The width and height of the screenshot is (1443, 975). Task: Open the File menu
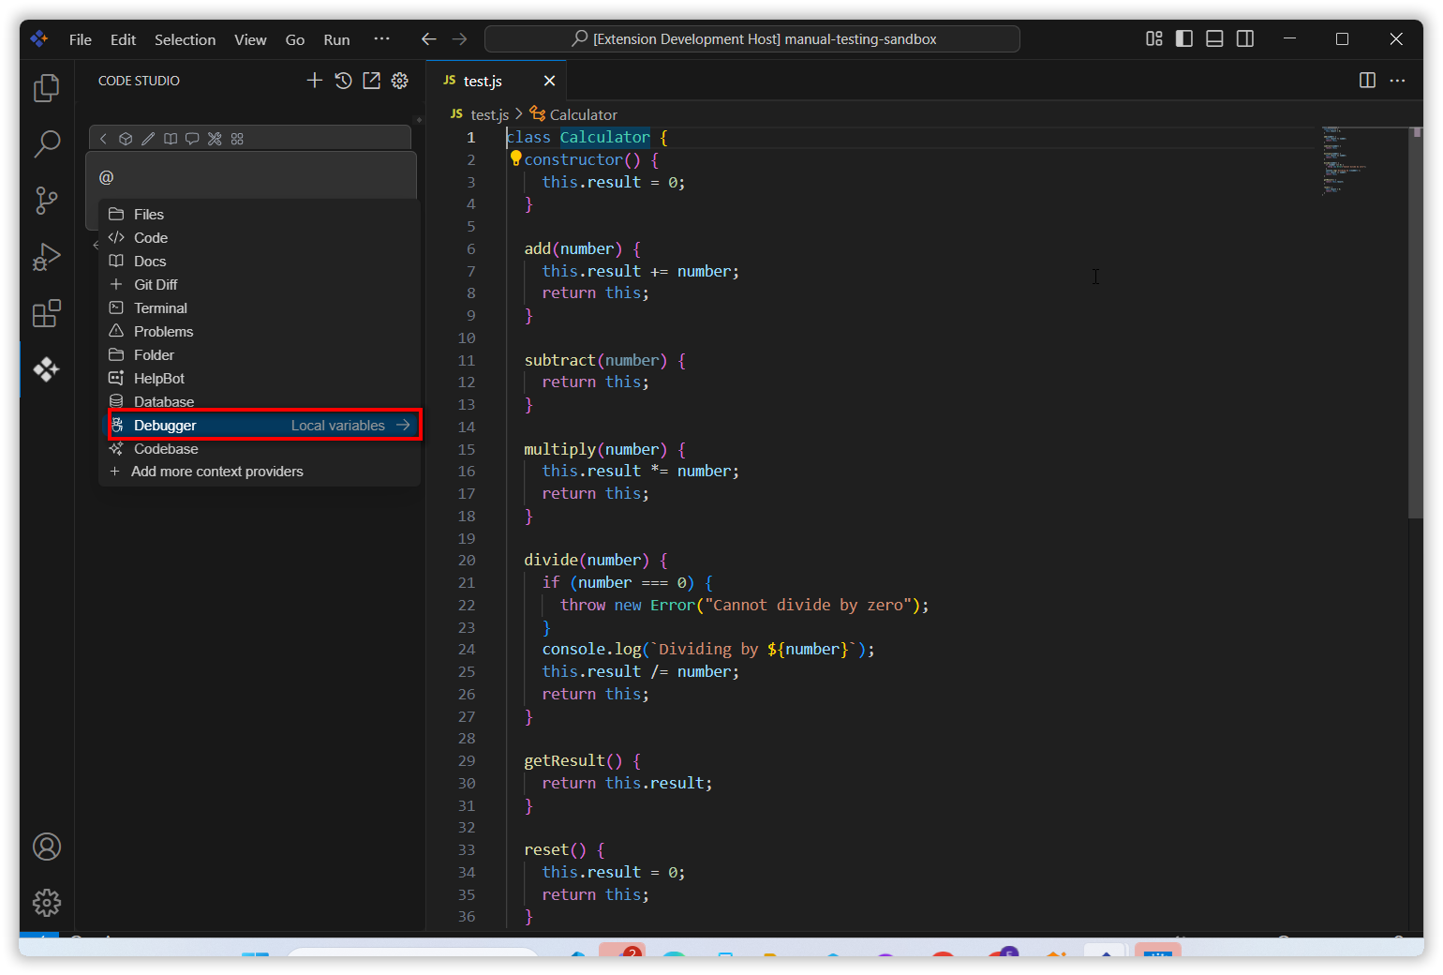pos(81,39)
